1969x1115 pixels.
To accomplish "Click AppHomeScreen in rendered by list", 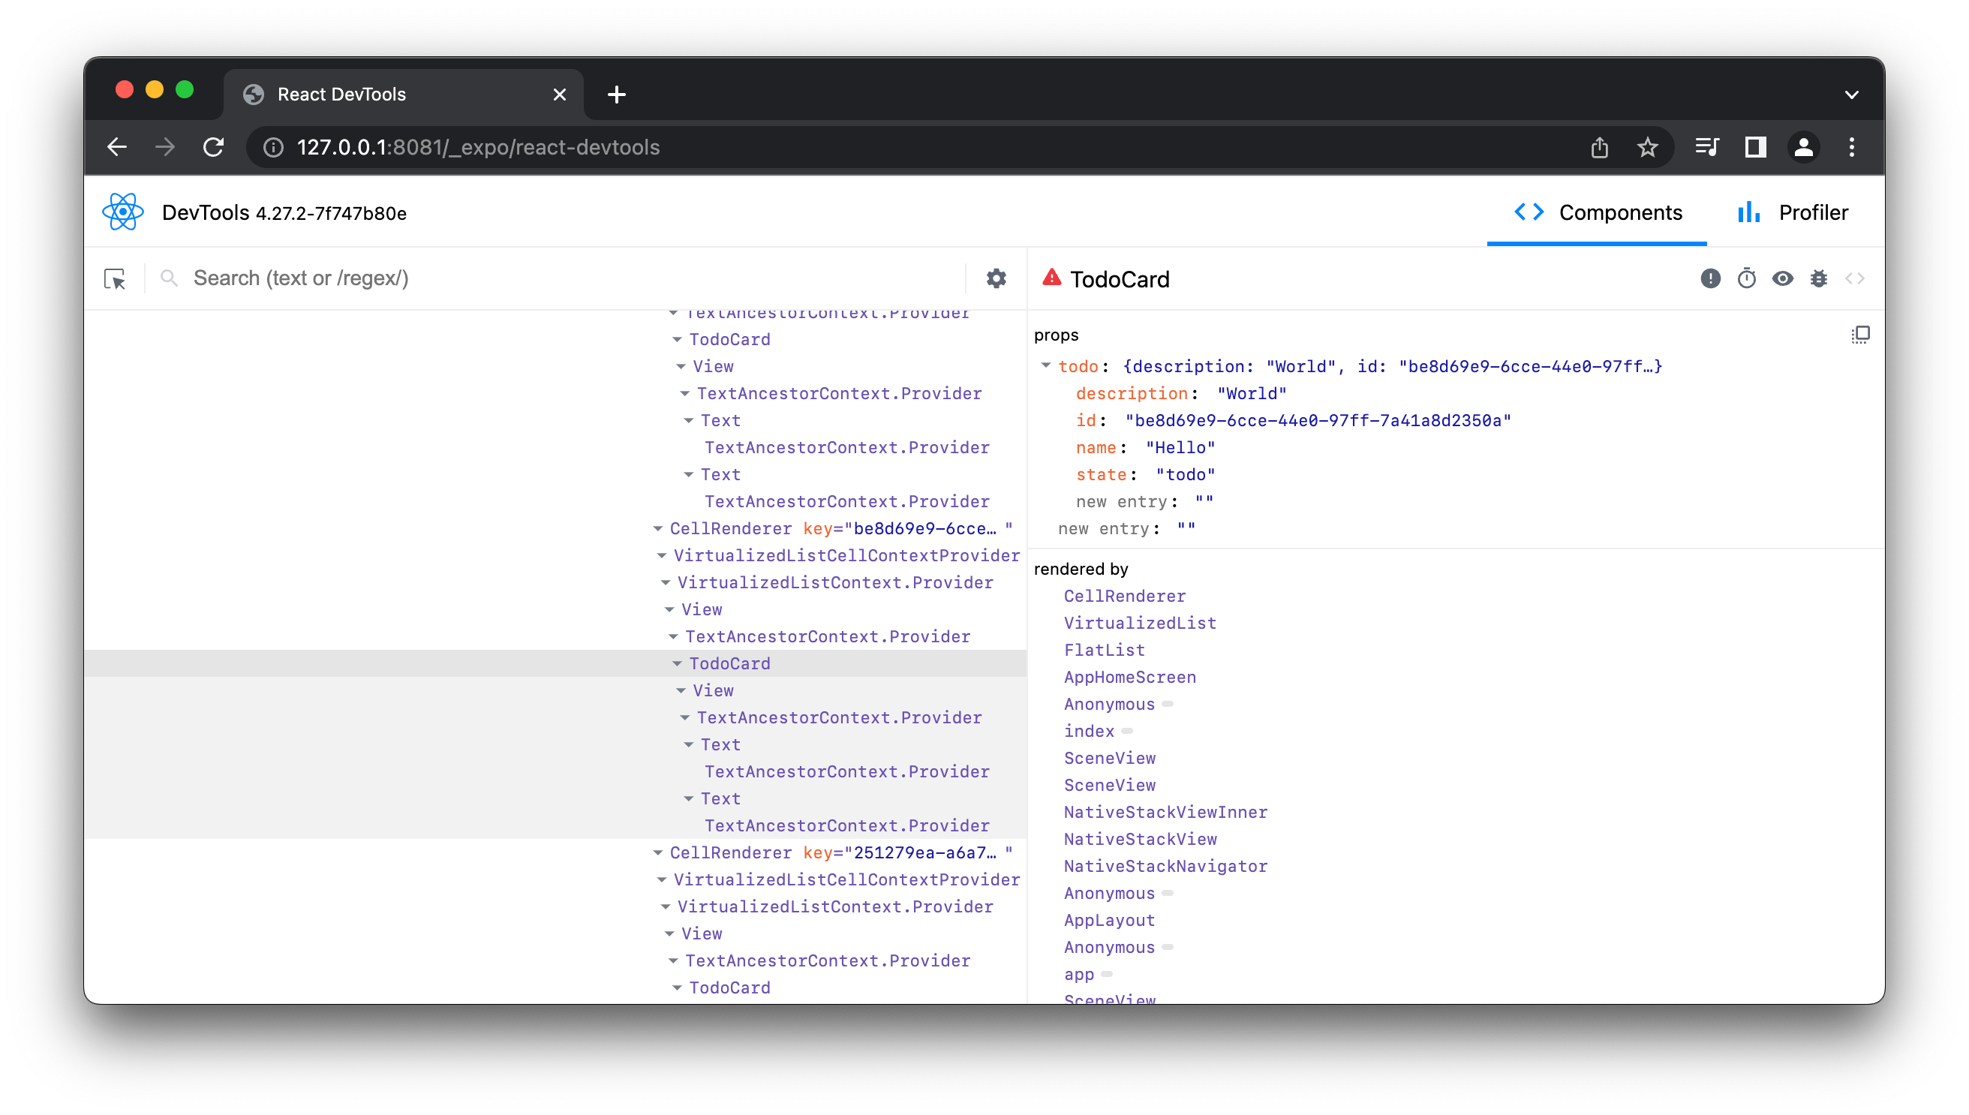I will point(1129,677).
